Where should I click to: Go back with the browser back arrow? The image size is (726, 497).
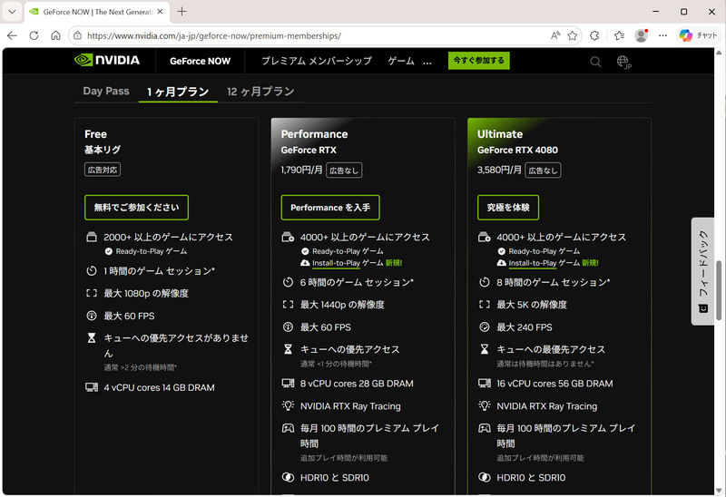pos(12,35)
